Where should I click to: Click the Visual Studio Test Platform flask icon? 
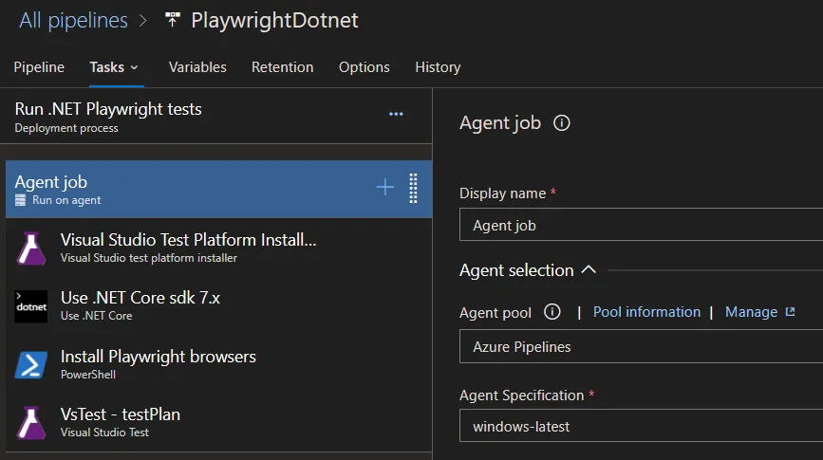pos(31,248)
